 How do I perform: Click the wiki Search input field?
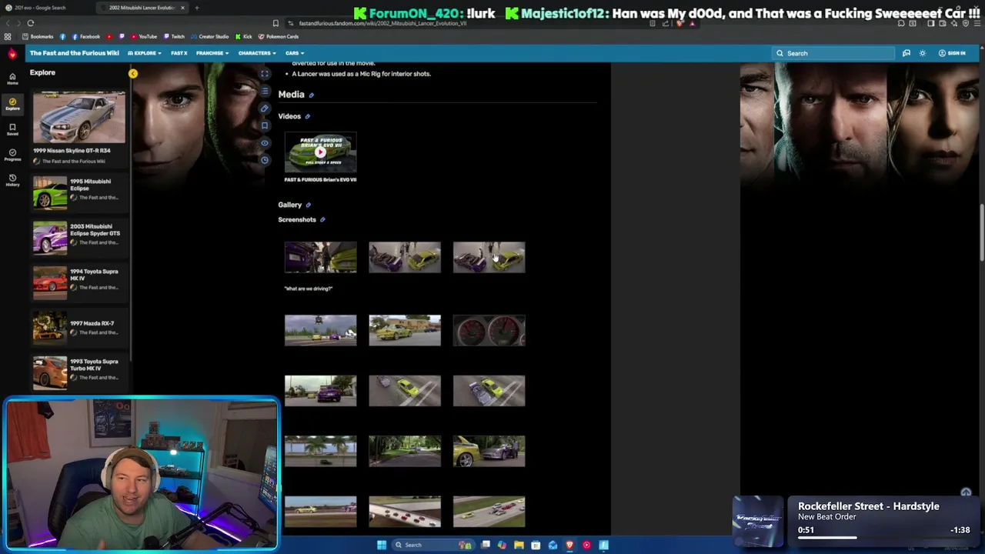pyautogui.click(x=834, y=53)
